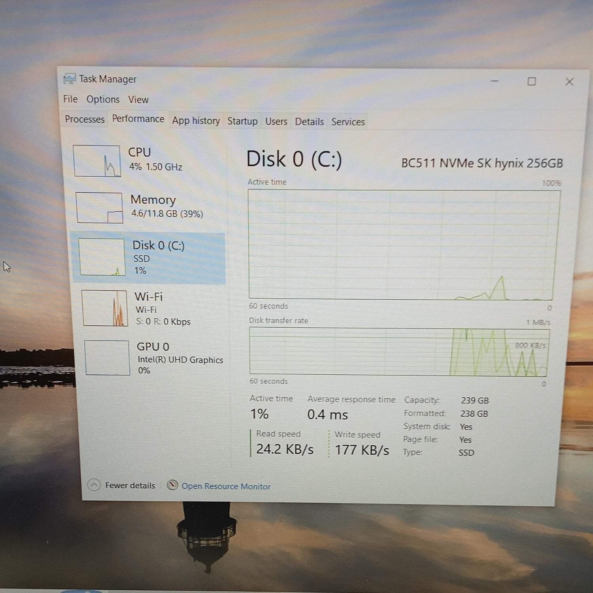593x593 pixels.
Task: Click Intel(R) UHD Graphics text
Action: pos(180,360)
